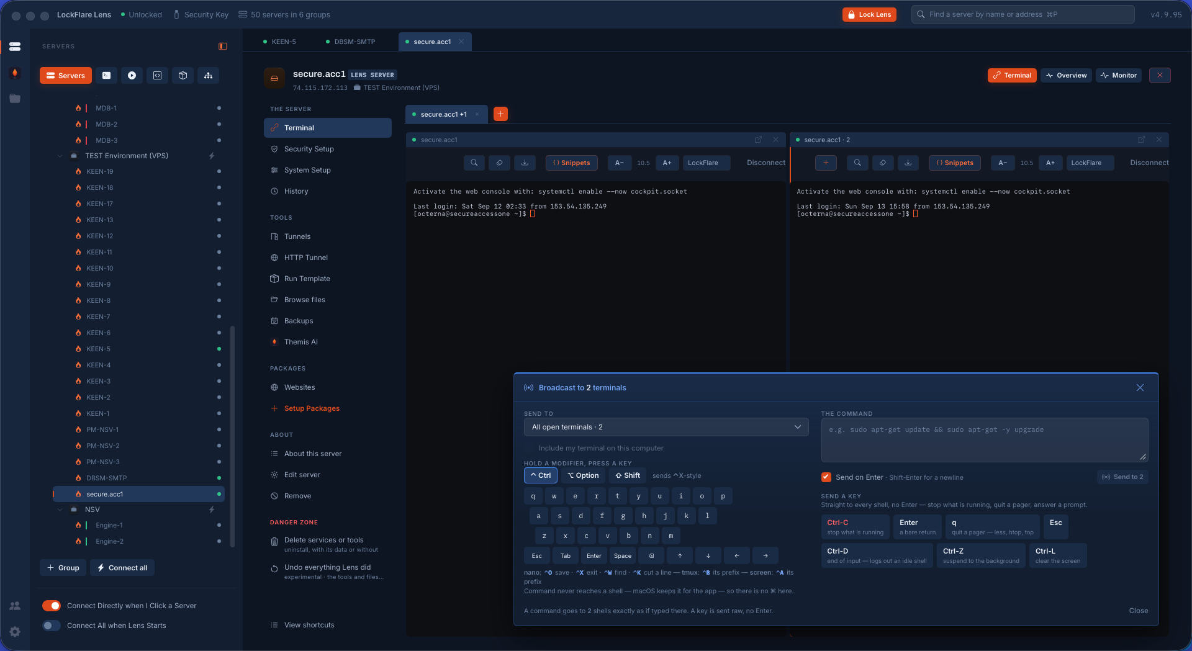The width and height of the screenshot is (1192, 651).
Task: Click the play icon in the servers toolbar
Action: coord(132,75)
